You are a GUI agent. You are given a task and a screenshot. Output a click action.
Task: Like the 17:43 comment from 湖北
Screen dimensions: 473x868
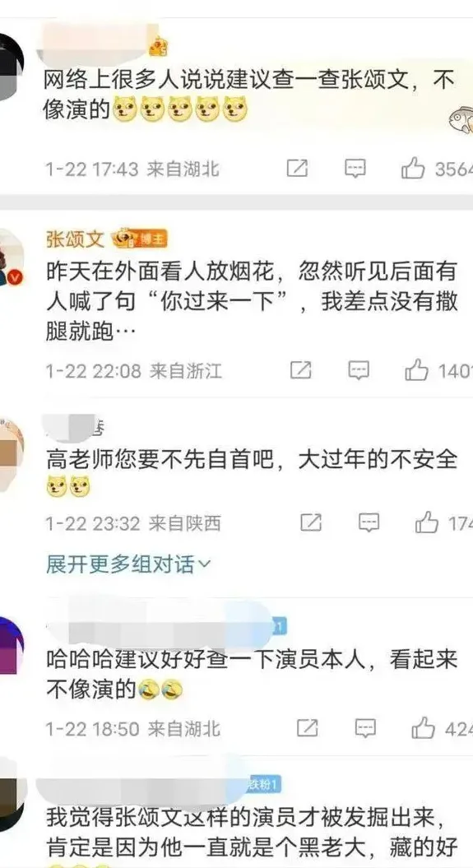click(413, 169)
